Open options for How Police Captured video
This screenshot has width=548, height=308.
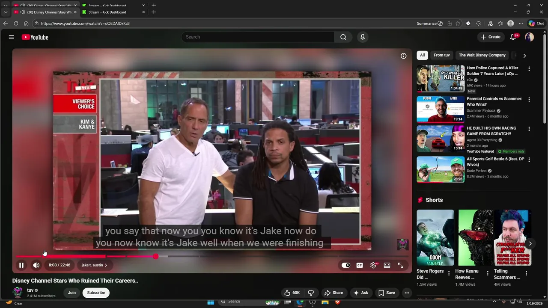pos(529,69)
